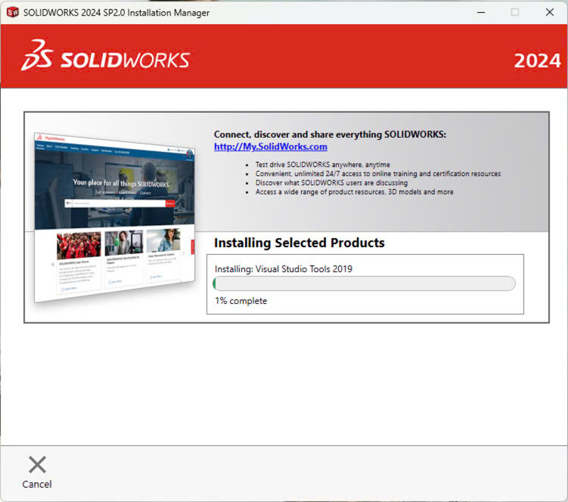Click the 2024 year label in banner
This screenshot has width=568, height=502.
[x=537, y=61]
